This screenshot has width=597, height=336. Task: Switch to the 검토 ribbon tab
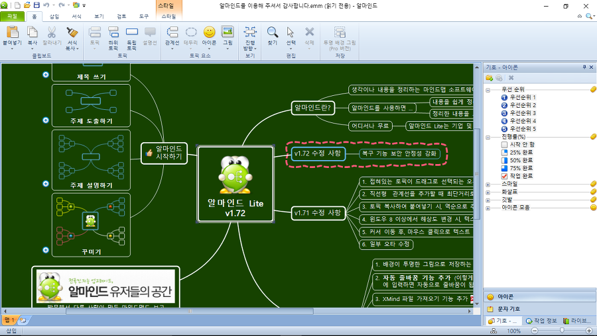[121, 17]
